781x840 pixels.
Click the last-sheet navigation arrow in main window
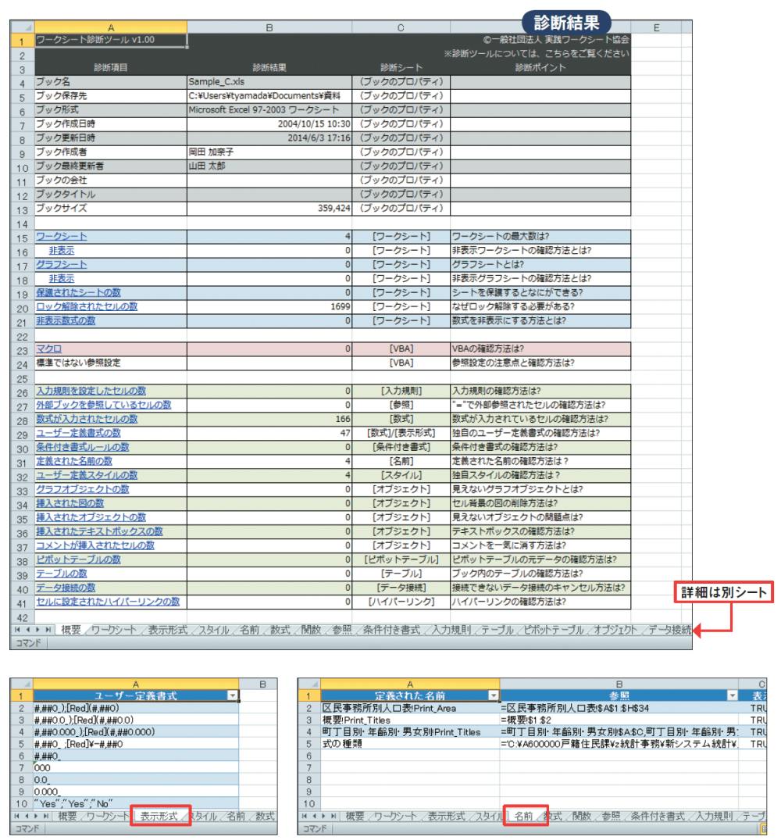click(x=31, y=629)
